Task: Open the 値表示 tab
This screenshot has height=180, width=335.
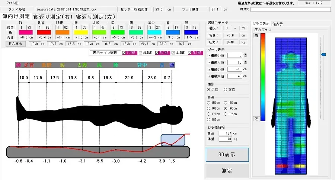Action: (277, 24)
